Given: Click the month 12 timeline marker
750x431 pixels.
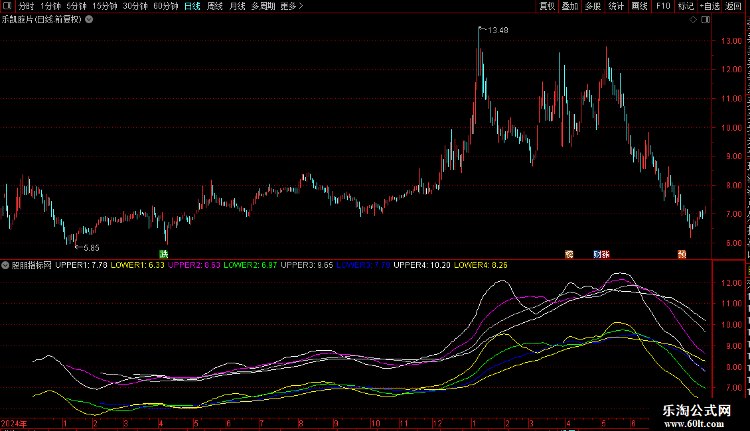Looking at the screenshot, I should [x=437, y=424].
